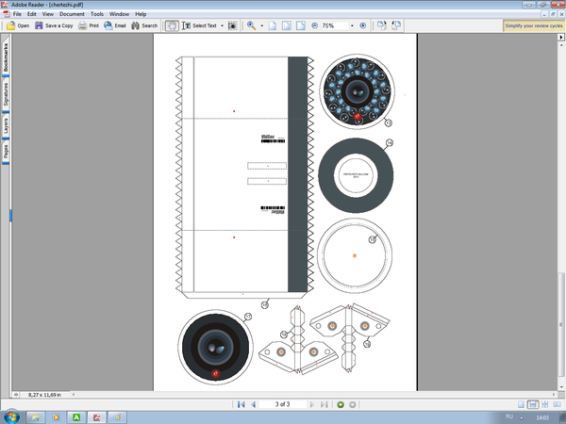The height and width of the screenshot is (424, 566).
Task: Open the Search binoculars tool
Action: [144, 25]
